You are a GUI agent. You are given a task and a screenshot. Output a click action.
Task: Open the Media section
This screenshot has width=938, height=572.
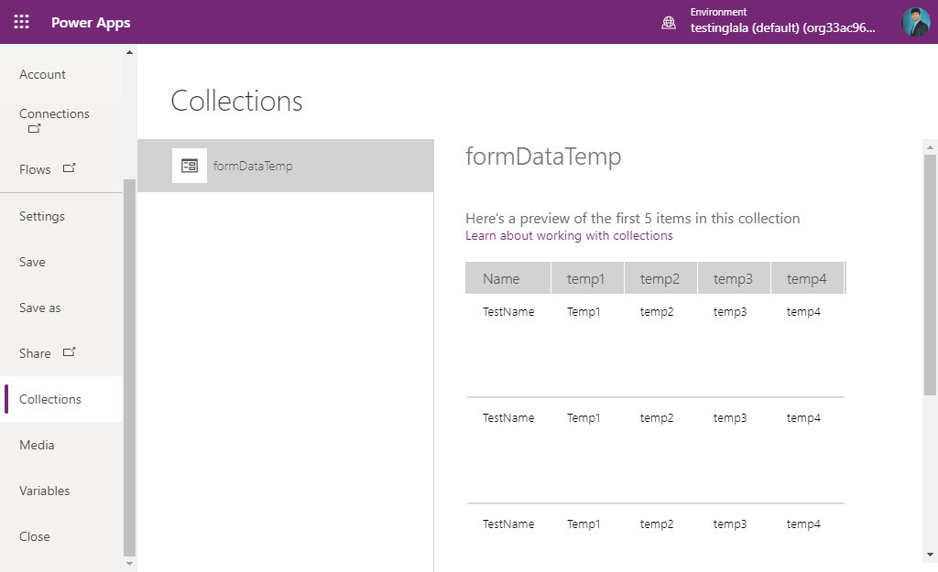[61, 445]
